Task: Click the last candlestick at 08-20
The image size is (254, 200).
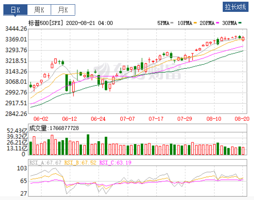Action: point(243,39)
